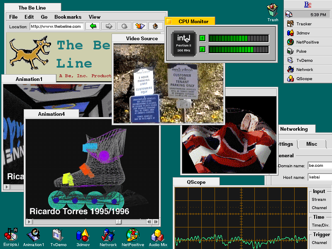Screen dimensions: 332x249
Task: Select the 3dmov desktop icon
Action: (83, 237)
